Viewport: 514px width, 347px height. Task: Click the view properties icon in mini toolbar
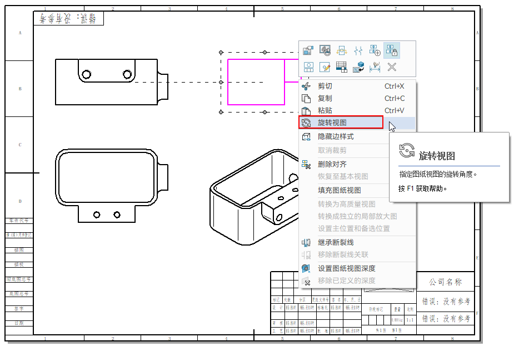pyautogui.click(x=308, y=51)
